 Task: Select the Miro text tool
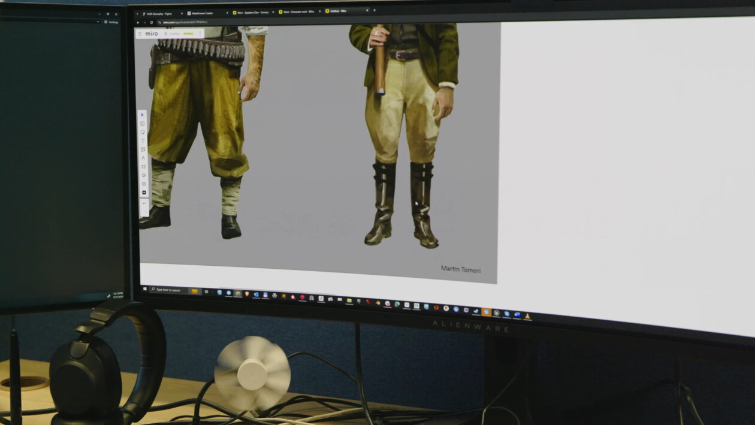point(143,141)
